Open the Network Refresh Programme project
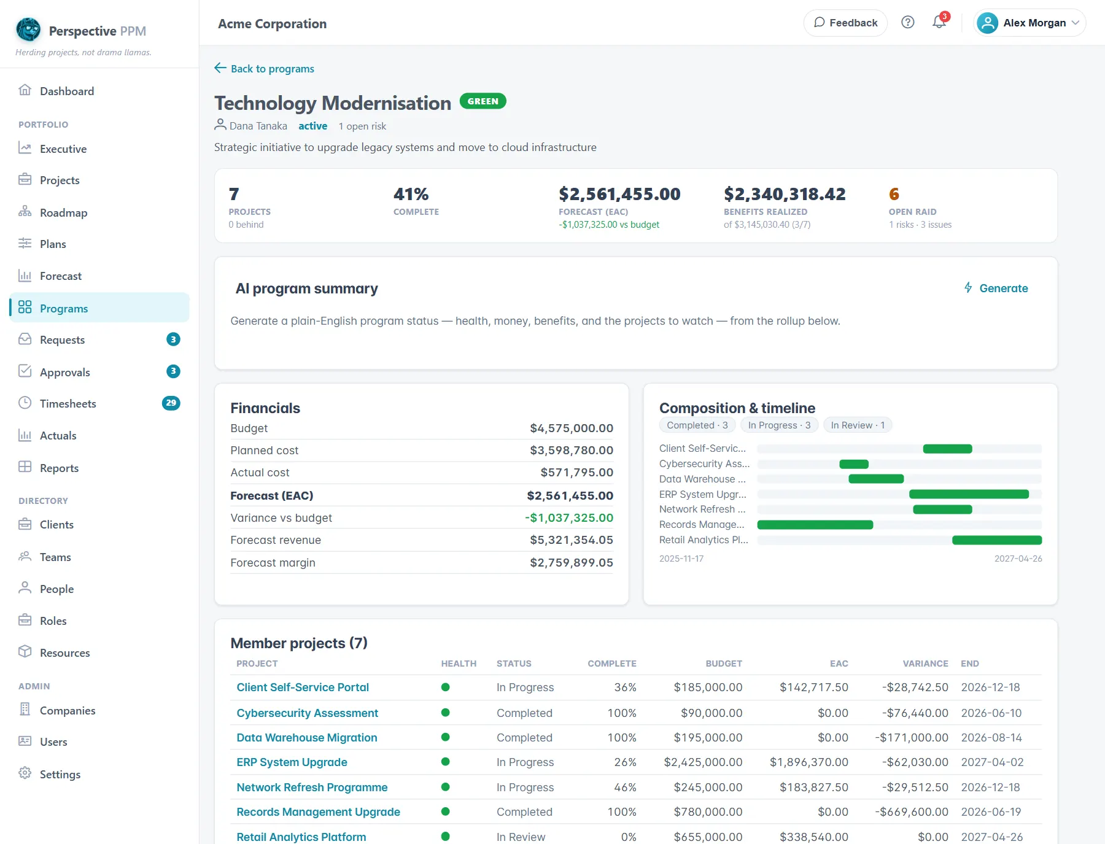Image resolution: width=1105 pixels, height=844 pixels. point(312,787)
